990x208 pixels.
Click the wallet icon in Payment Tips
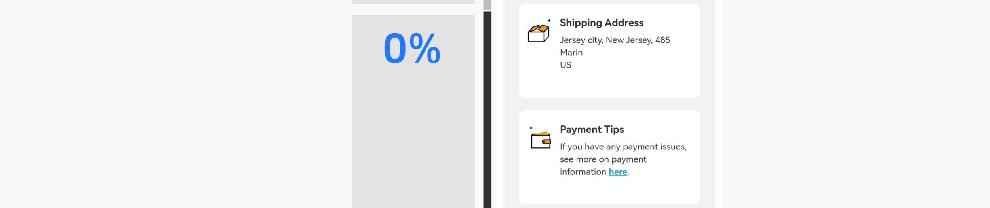coord(541,140)
